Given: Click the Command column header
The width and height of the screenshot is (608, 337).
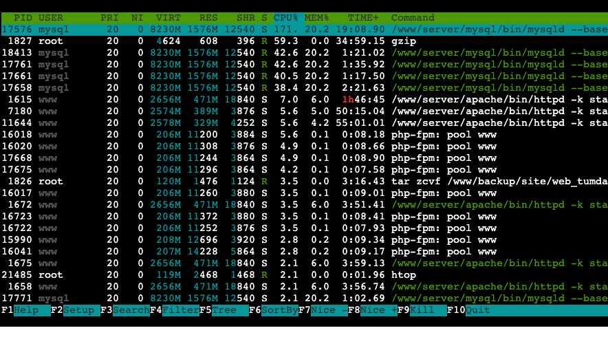Looking at the screenshot, I should point(413,18).
